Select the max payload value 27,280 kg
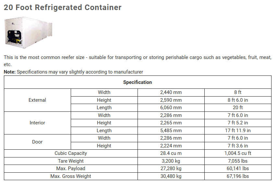Viewport: 278px width, 185px height. pos(171,168)
